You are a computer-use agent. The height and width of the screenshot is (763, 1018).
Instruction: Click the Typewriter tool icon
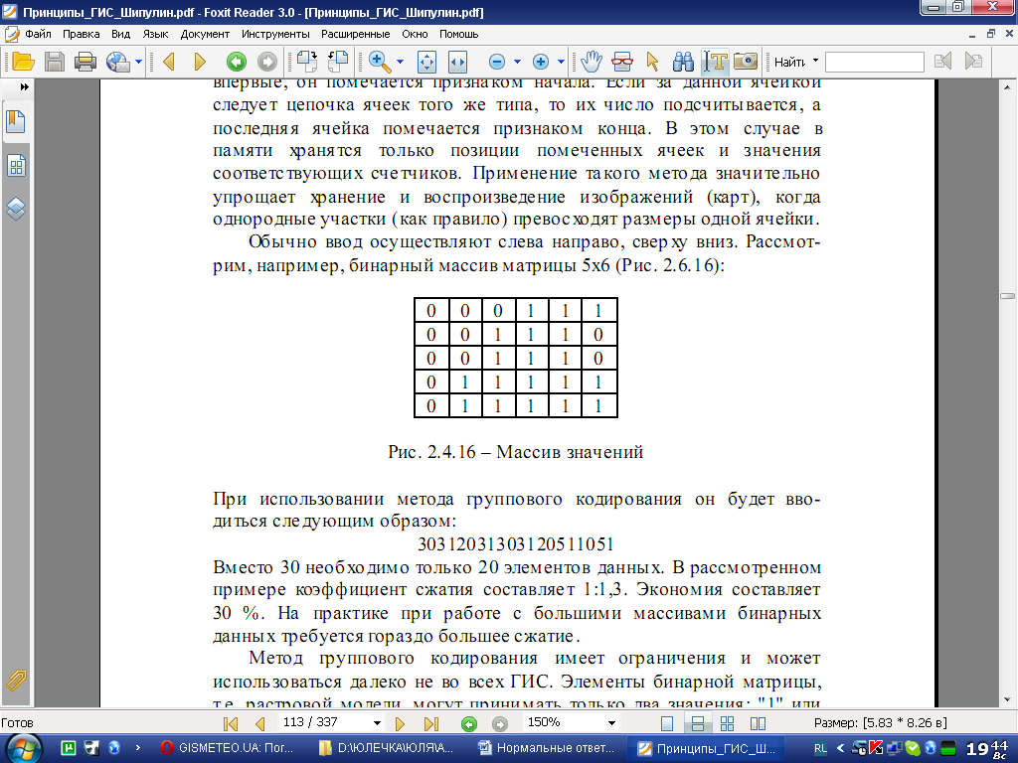click(x=622, y=62)
